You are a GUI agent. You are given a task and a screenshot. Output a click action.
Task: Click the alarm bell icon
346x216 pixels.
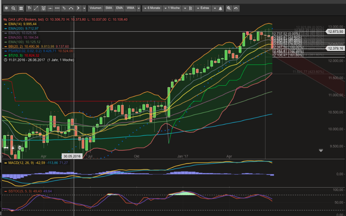coord(220,8)
